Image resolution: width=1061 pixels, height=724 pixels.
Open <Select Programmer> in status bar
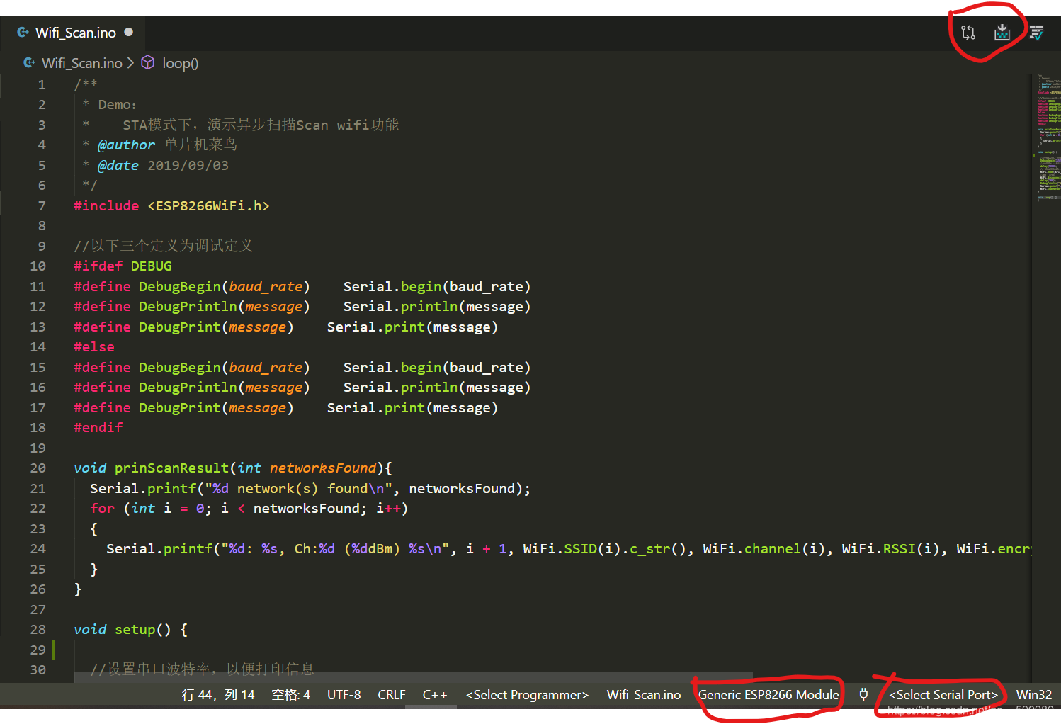click(x=527, y=695)
